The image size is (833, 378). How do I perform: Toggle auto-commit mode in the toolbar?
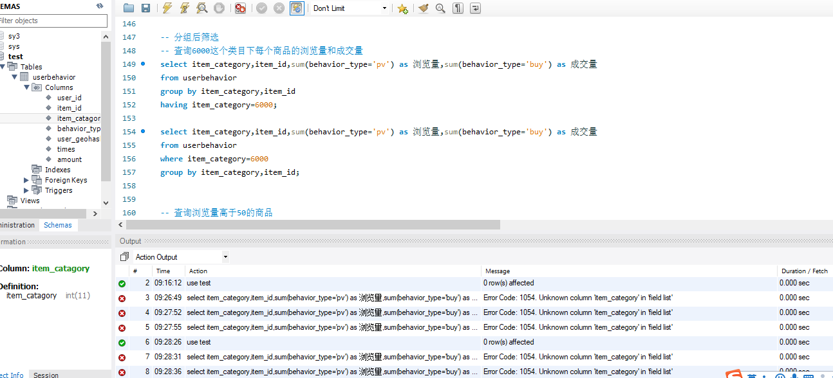297,8
